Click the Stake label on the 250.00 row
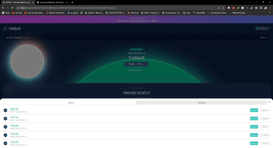This screenshot has width=273, height=148. [x=265, y=110]
